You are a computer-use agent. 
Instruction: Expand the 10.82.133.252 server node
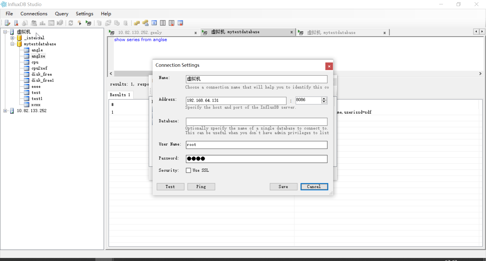(x=5, y=111)
